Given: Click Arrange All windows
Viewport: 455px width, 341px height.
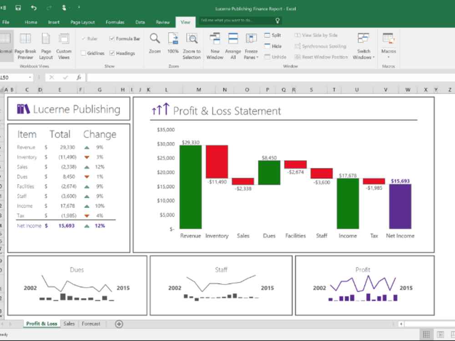Looking at the screenshot, I should point(233,46).
